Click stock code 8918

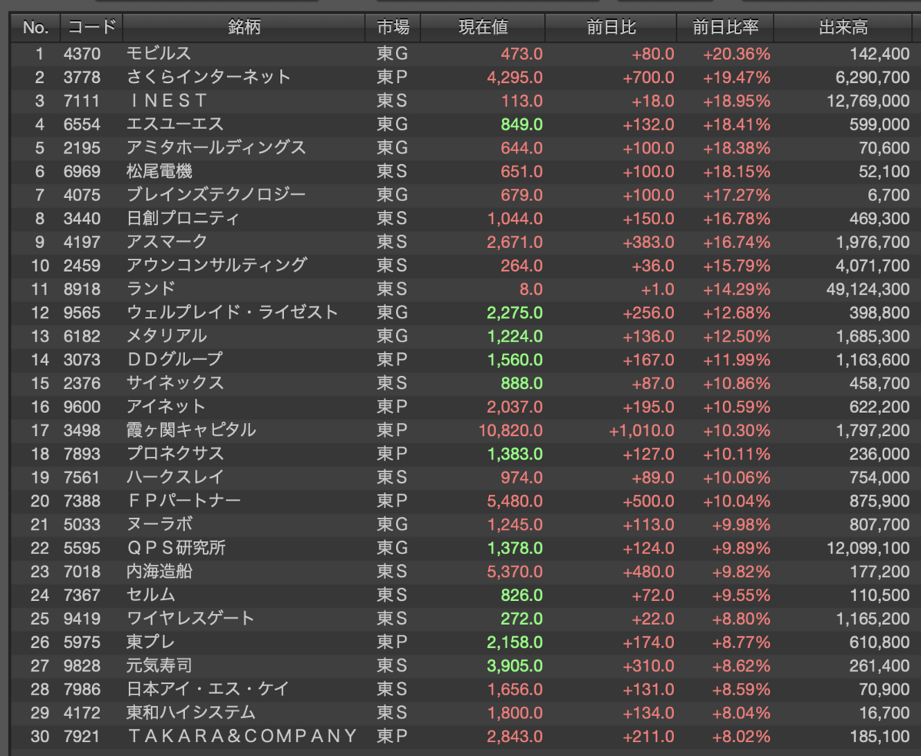pos(81,289)
